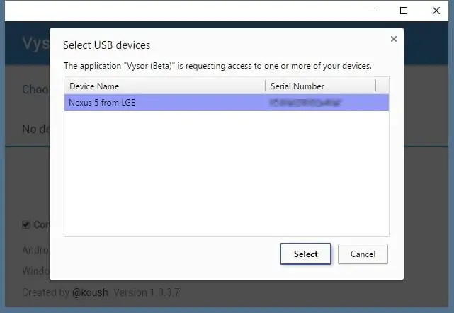The width and height of the screenshot is (454, 313).
Task: Click the Version 1.0.3.7 text
Action: coord(147,292)
